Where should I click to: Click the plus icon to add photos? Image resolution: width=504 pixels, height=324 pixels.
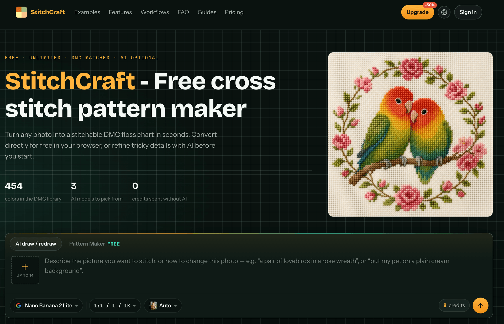25,267
